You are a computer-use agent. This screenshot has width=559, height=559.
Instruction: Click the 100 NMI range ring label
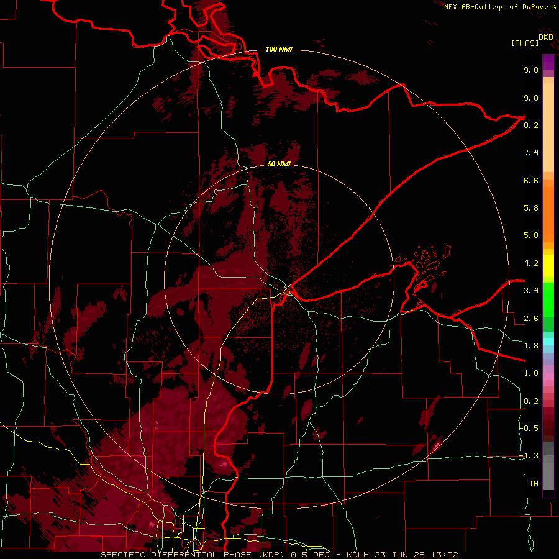[279, 49]
